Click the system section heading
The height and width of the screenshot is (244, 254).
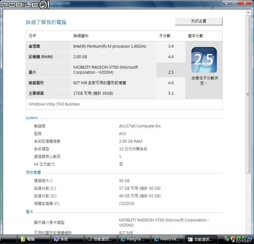coord(32,118)
